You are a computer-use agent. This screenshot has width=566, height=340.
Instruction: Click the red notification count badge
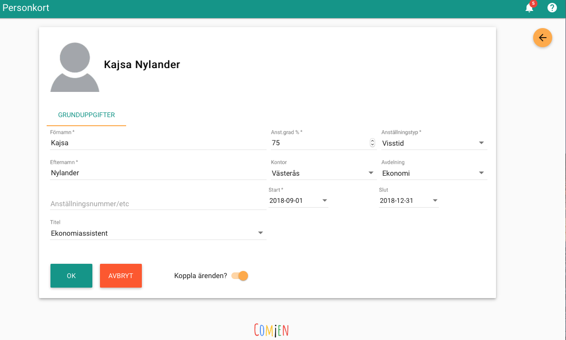point(533,4)
